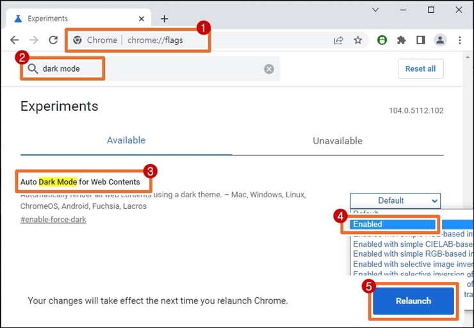Click the version number 104.0.5112.102
Image resolution: width=474 pixels, height=328 pixels.
416,111
